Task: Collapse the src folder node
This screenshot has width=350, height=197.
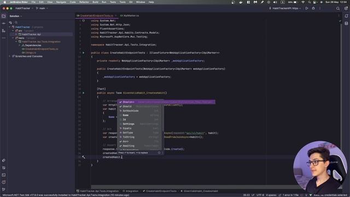Action: click(13, 31)
